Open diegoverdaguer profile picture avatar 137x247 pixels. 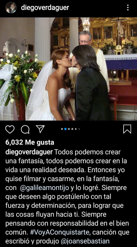tap(11, 7)
